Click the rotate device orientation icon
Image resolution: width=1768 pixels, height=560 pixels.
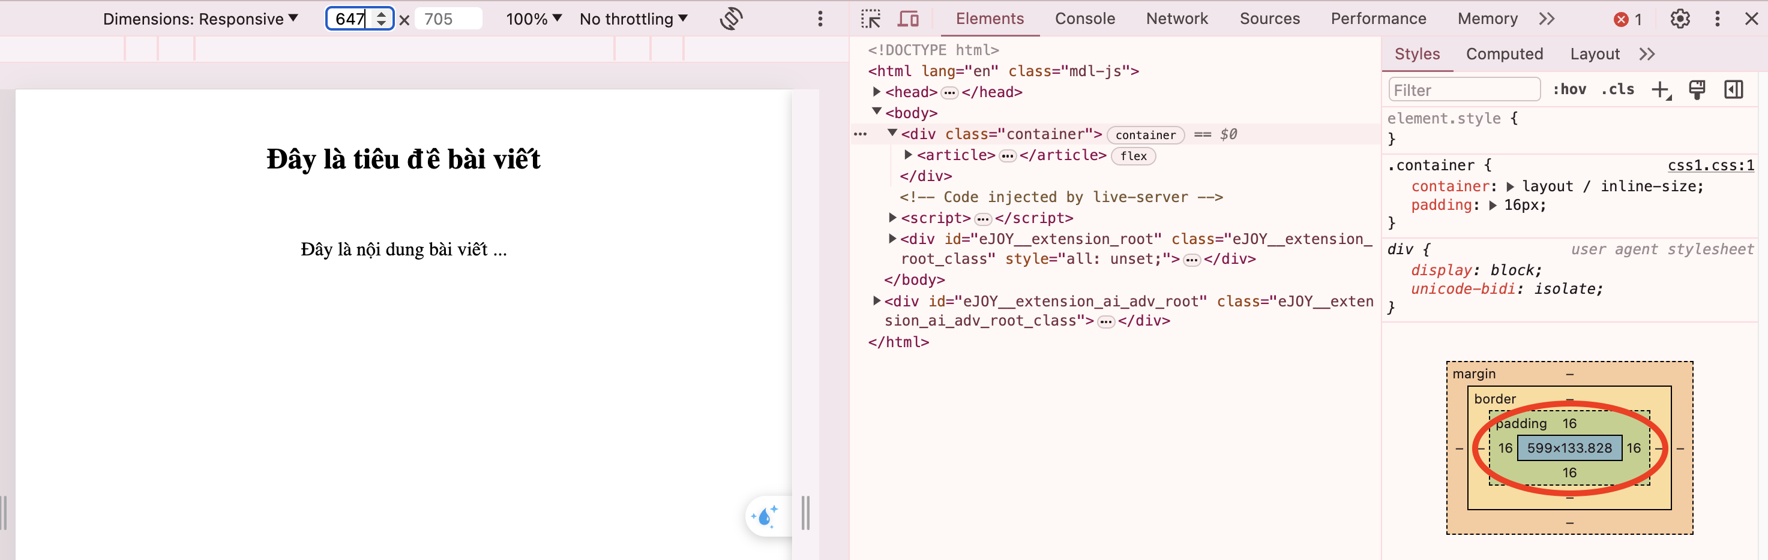point(731,19)
